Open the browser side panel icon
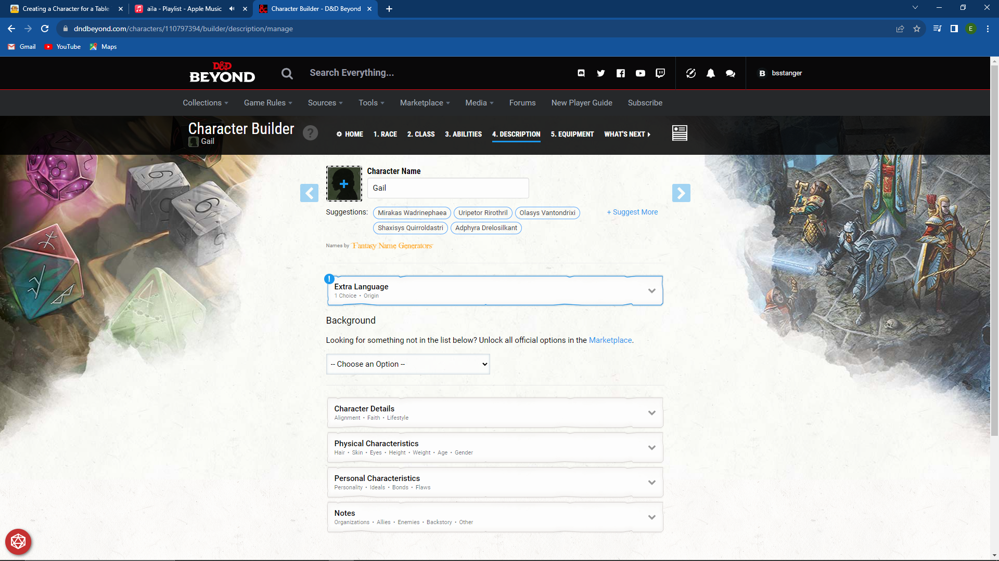Image resolution: width=999 pixels, height=561 pixels. tap(954, 29)
